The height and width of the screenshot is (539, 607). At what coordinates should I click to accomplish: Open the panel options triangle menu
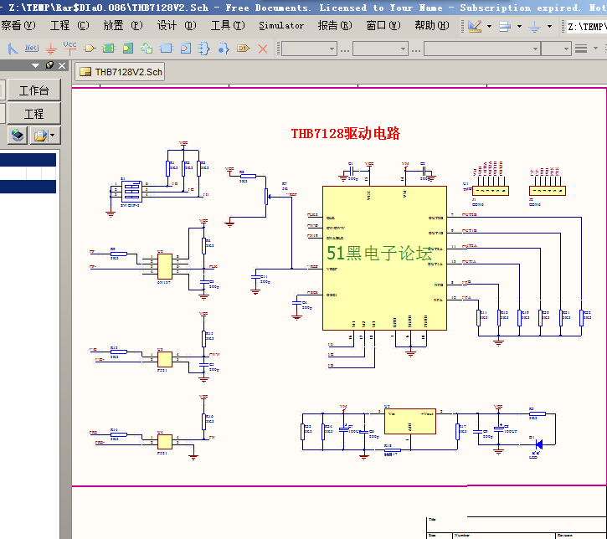pos(35,65)
